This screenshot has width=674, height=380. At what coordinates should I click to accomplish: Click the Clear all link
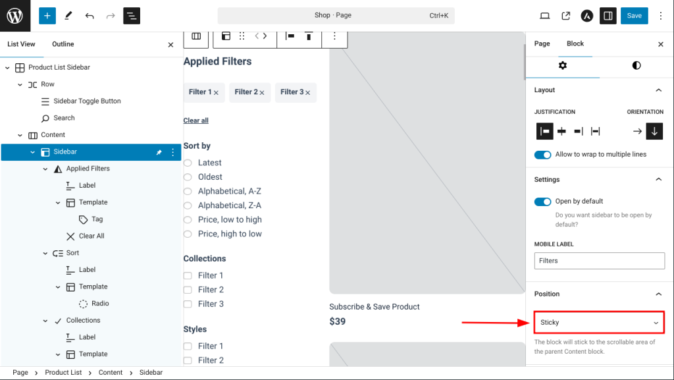click(x=195, y=121)
